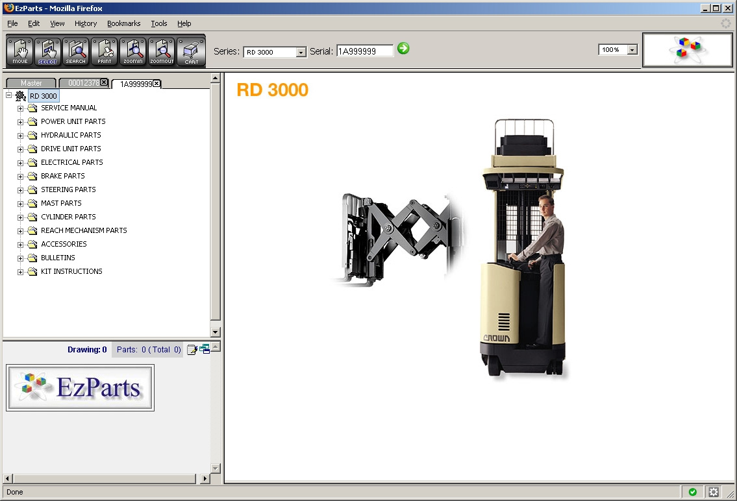This screenshot has width=737, height=501.
Task: Expand the BULLETINS tree node
Action: pos(20,258)
